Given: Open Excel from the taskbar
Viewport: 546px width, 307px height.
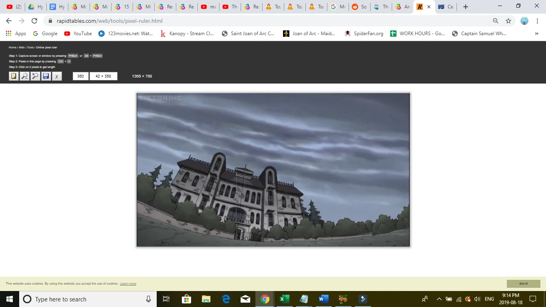Looking at the screenshot, I should tap(284, 299).
